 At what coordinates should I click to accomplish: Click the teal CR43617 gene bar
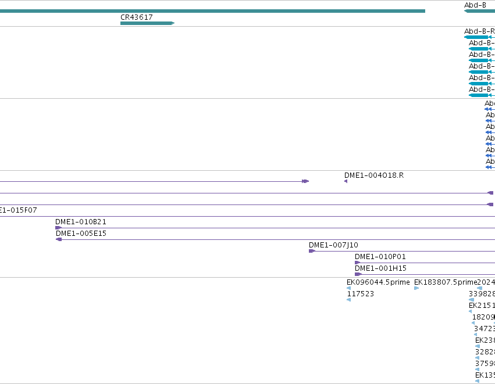coord(147,23)
